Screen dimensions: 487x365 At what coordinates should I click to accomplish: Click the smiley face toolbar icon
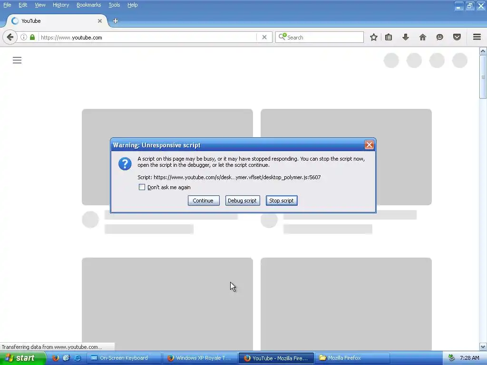[x=440, y=37]
